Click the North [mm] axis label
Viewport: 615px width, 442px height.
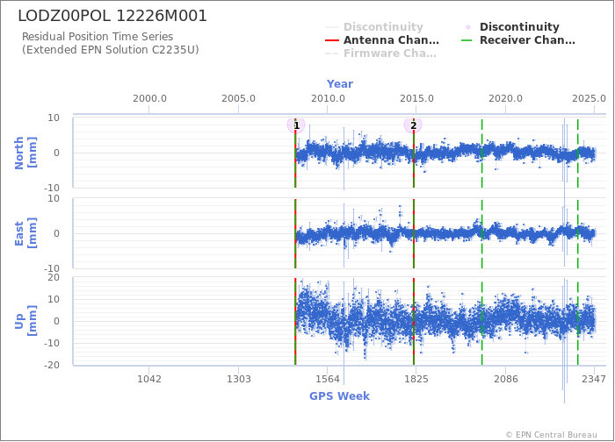25,153
